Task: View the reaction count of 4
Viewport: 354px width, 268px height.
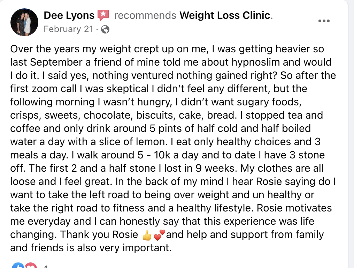Action: 46,266
